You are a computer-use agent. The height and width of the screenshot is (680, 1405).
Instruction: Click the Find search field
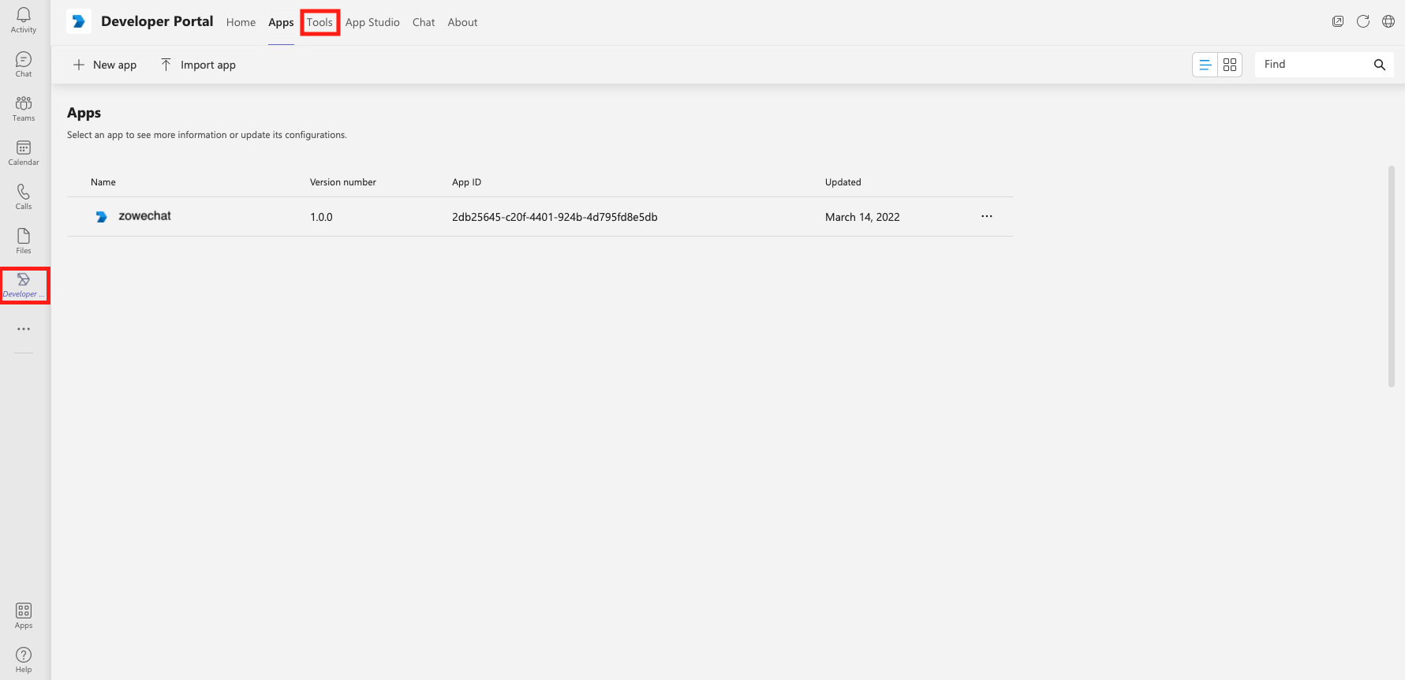pyautogui.click(x=1313, y=65)
